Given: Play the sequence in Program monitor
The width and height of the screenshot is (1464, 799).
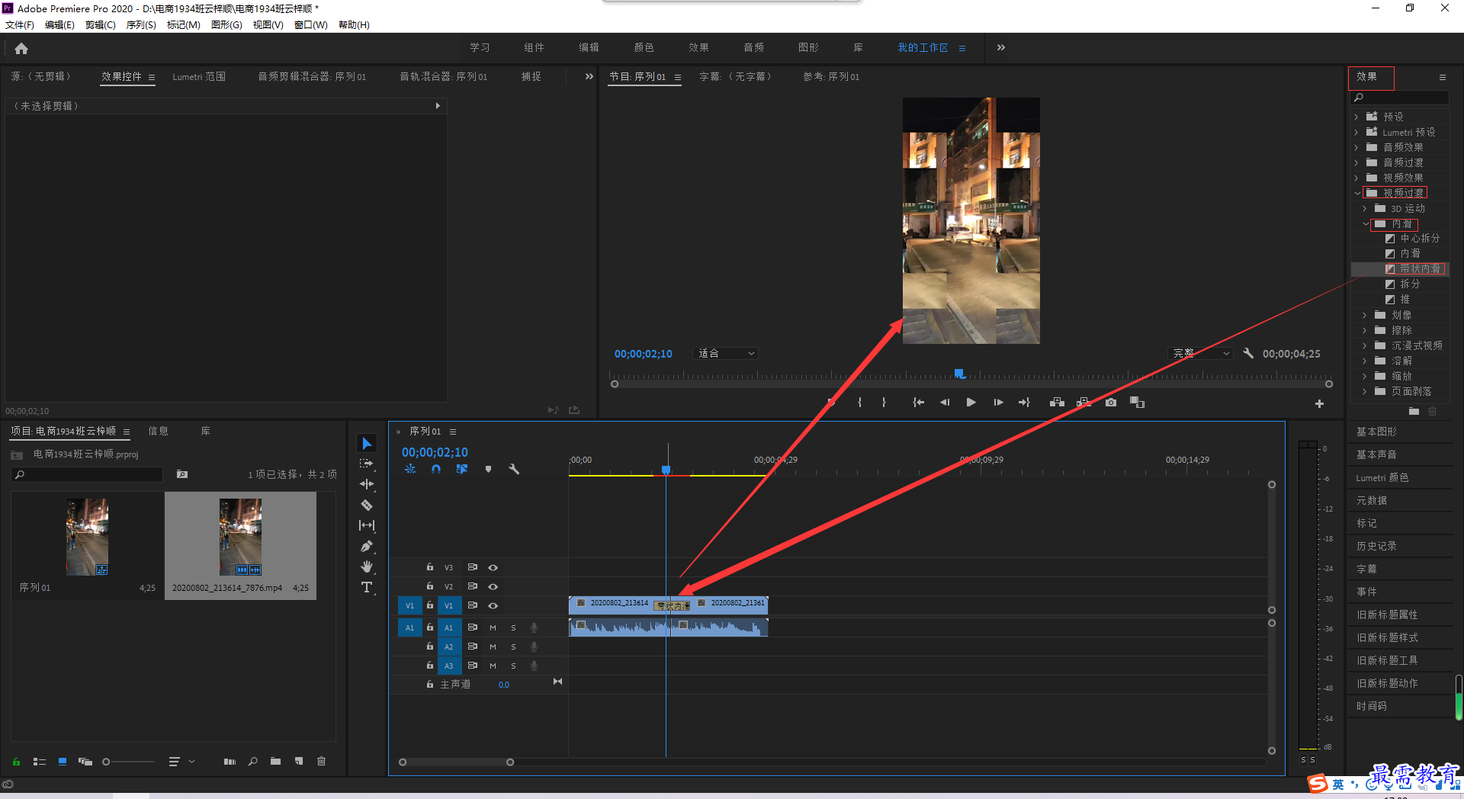Looking at the screenshot, I should tap(971, 403).
